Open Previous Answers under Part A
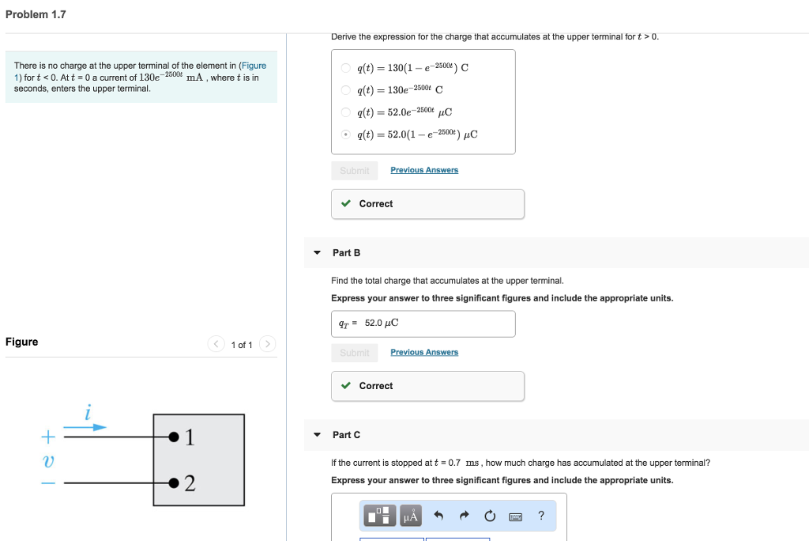809x541 pixels. coord(424,169)
